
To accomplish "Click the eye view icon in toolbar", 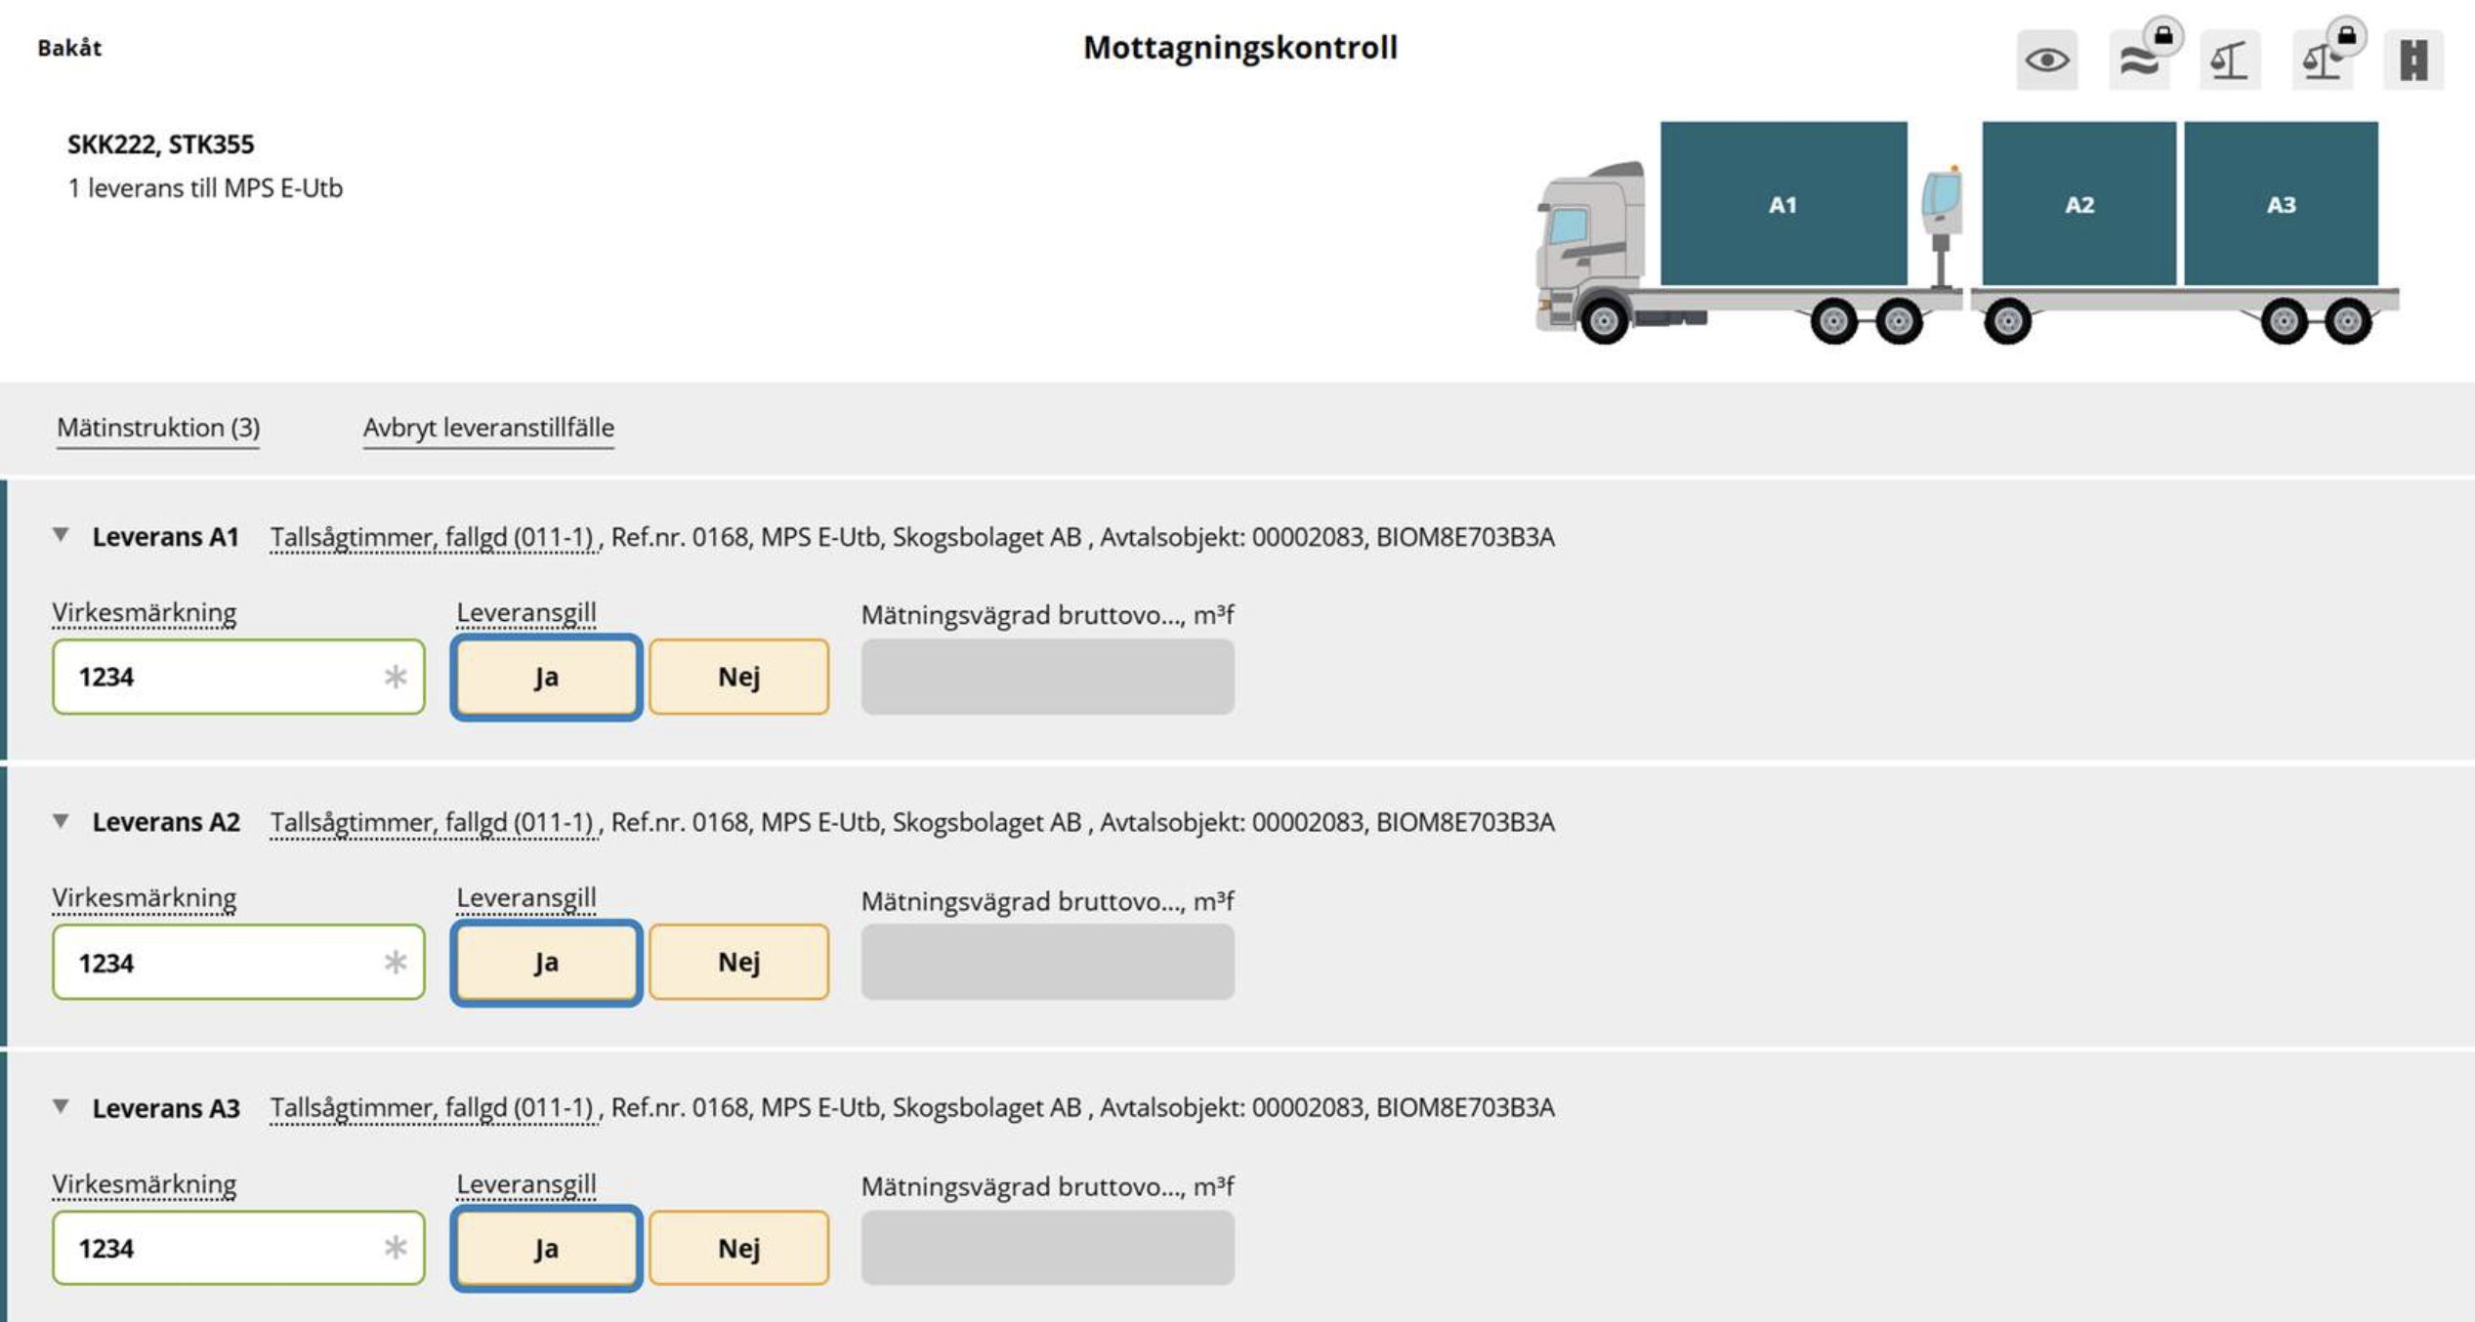I will point(2046,61).
